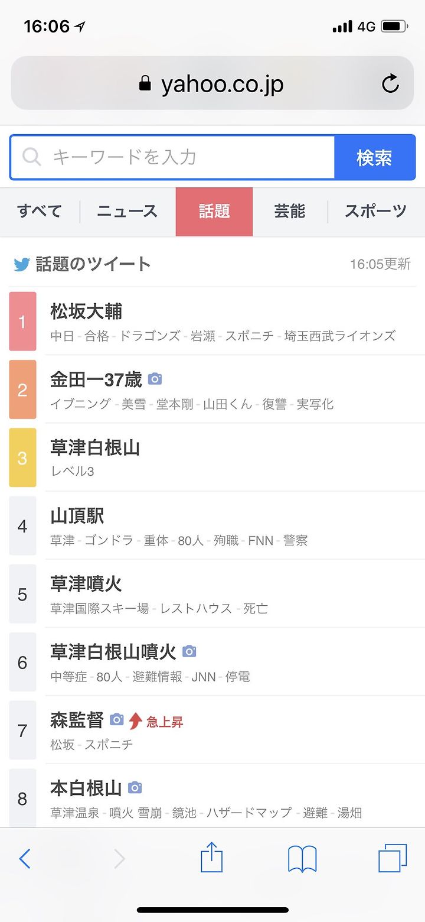Tap the Safari reload page icon
This screenshot has height=922, width=425.
[390, 84]
